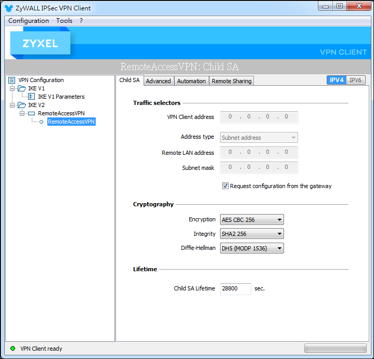Select the highlighted RemoteAccessVPN child item
Screen dimensions: 374x359
[x=71, y=122]
